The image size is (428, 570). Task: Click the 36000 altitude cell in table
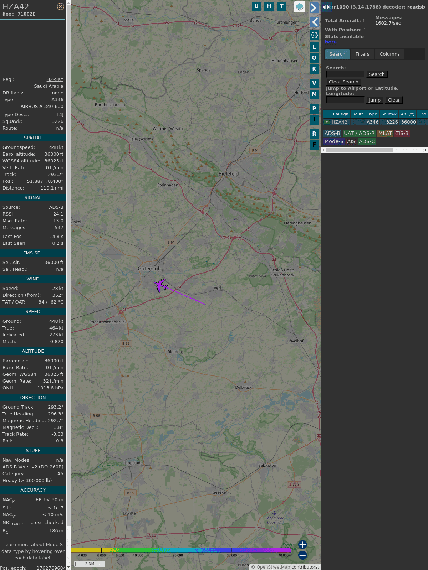tap(408, 122)
